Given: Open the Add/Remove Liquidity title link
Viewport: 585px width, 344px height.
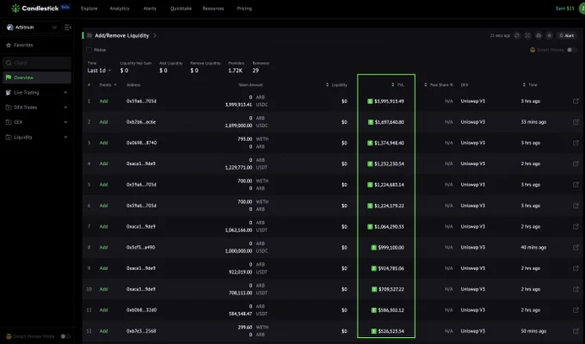Looking at the screenshot, I should click(122, 35).
